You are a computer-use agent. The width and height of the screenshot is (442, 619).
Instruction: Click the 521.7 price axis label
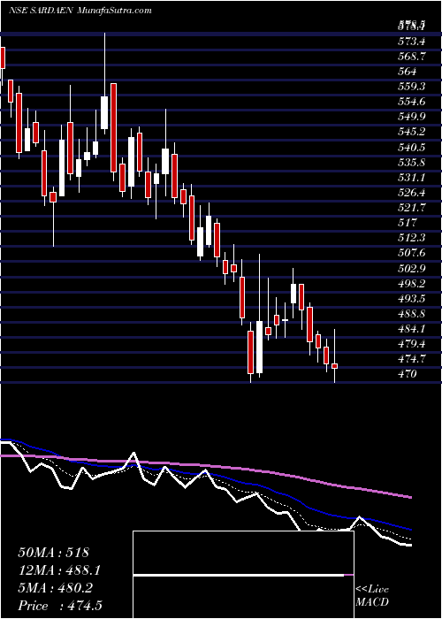pyautogui.click(x=412, y=208)
